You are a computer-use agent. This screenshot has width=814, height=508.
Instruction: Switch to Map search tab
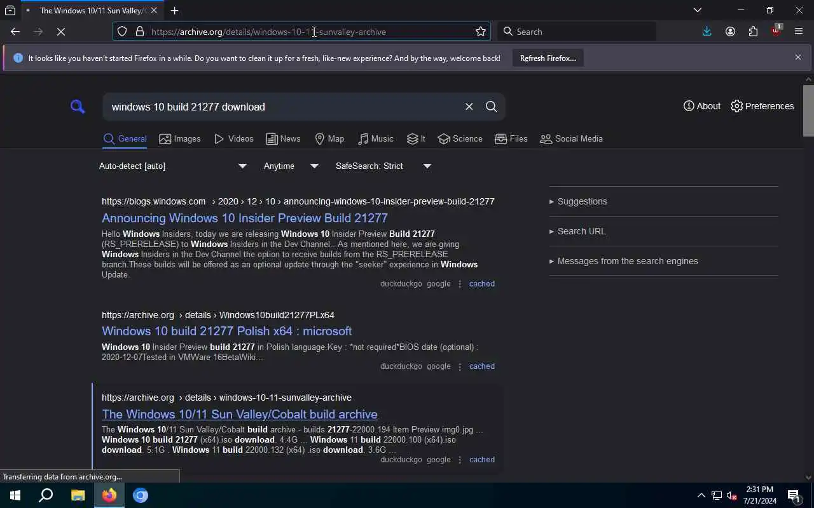[329, 138]
